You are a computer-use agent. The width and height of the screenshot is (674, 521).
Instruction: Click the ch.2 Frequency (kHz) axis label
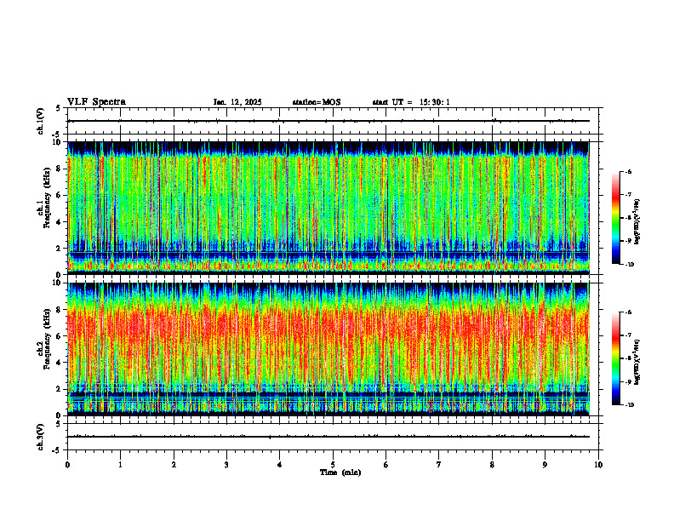coord(44,339)
